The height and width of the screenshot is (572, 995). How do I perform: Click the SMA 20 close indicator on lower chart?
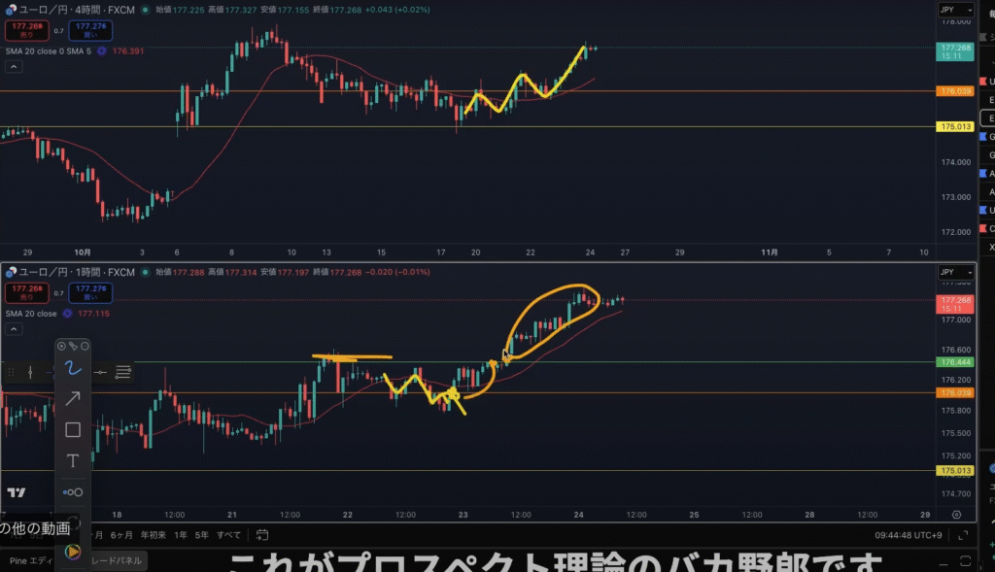31,314
